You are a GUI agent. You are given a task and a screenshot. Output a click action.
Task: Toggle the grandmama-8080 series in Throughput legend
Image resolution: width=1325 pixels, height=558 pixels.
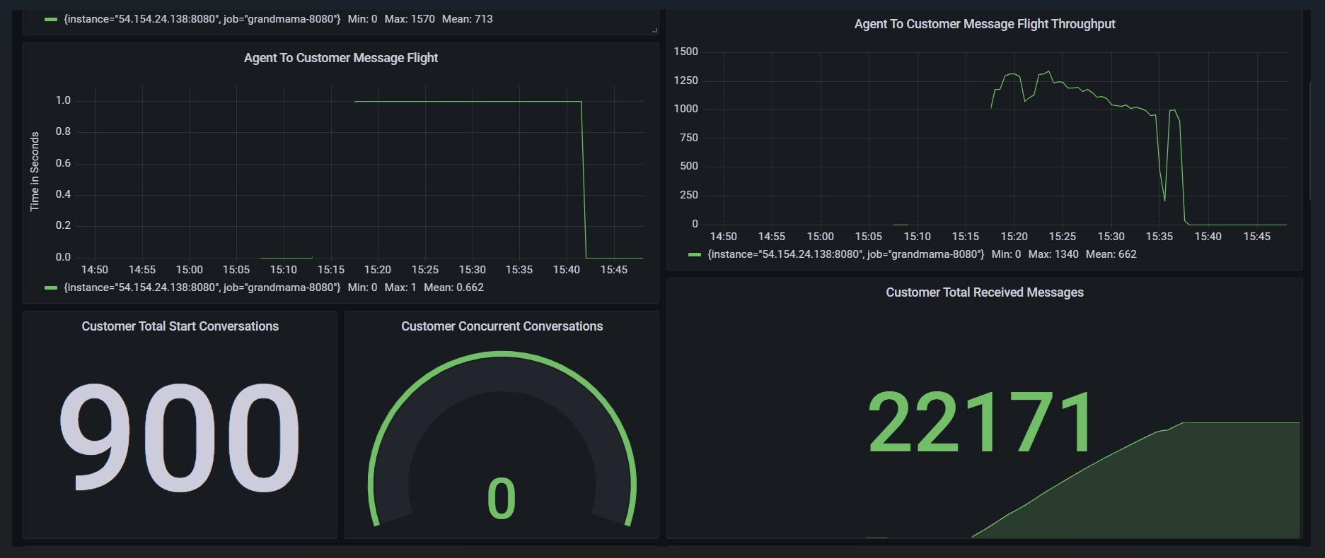click(x=845, y=254)
